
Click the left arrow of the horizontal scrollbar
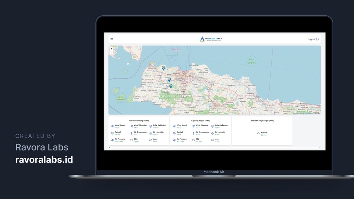[x=110, y=148]
